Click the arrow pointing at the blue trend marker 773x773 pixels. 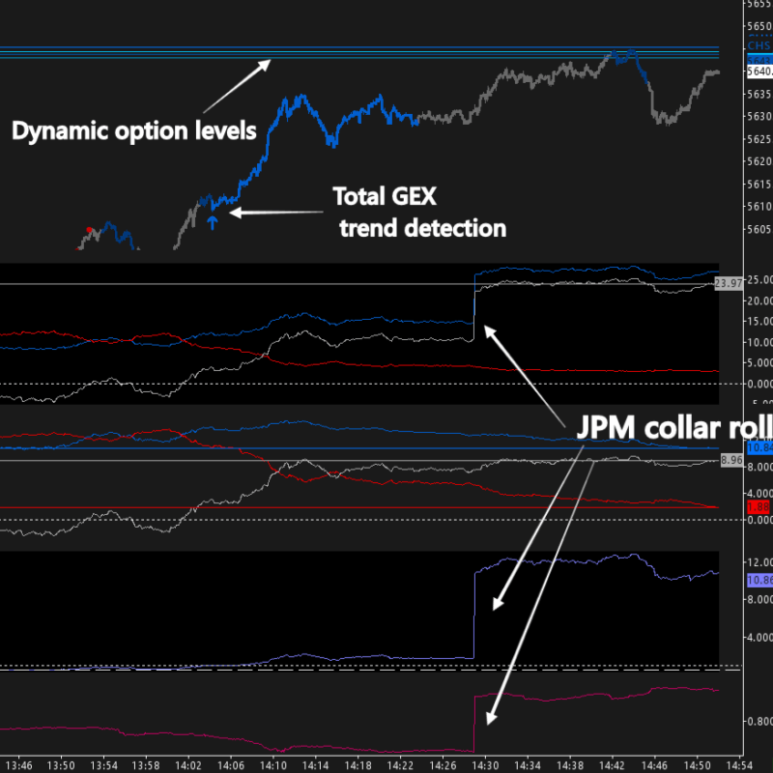276,213
